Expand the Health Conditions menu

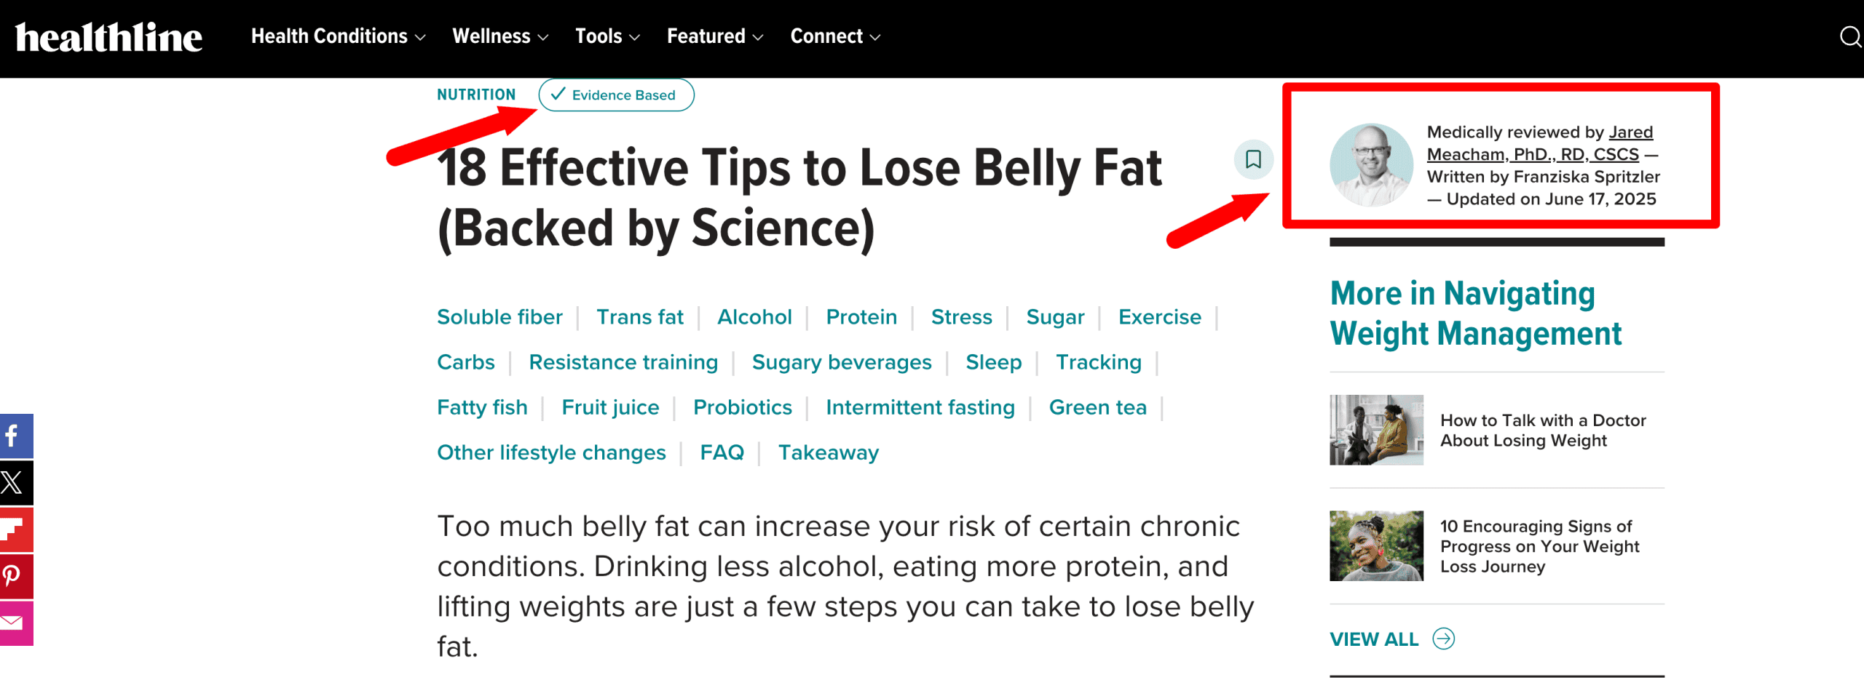click(338, 36)
